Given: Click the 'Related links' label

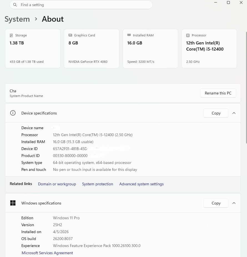Looking at the screenshot, I should coord(21,184).
